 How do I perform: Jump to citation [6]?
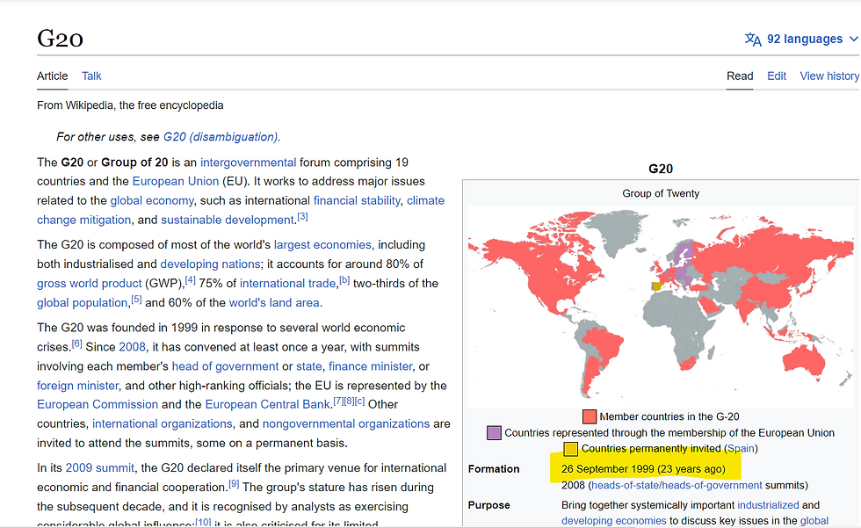(x=77, y=344)
